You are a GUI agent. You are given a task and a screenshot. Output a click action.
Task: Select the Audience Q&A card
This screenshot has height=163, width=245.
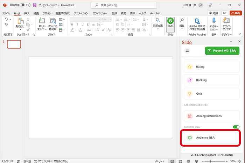[211, 138]
